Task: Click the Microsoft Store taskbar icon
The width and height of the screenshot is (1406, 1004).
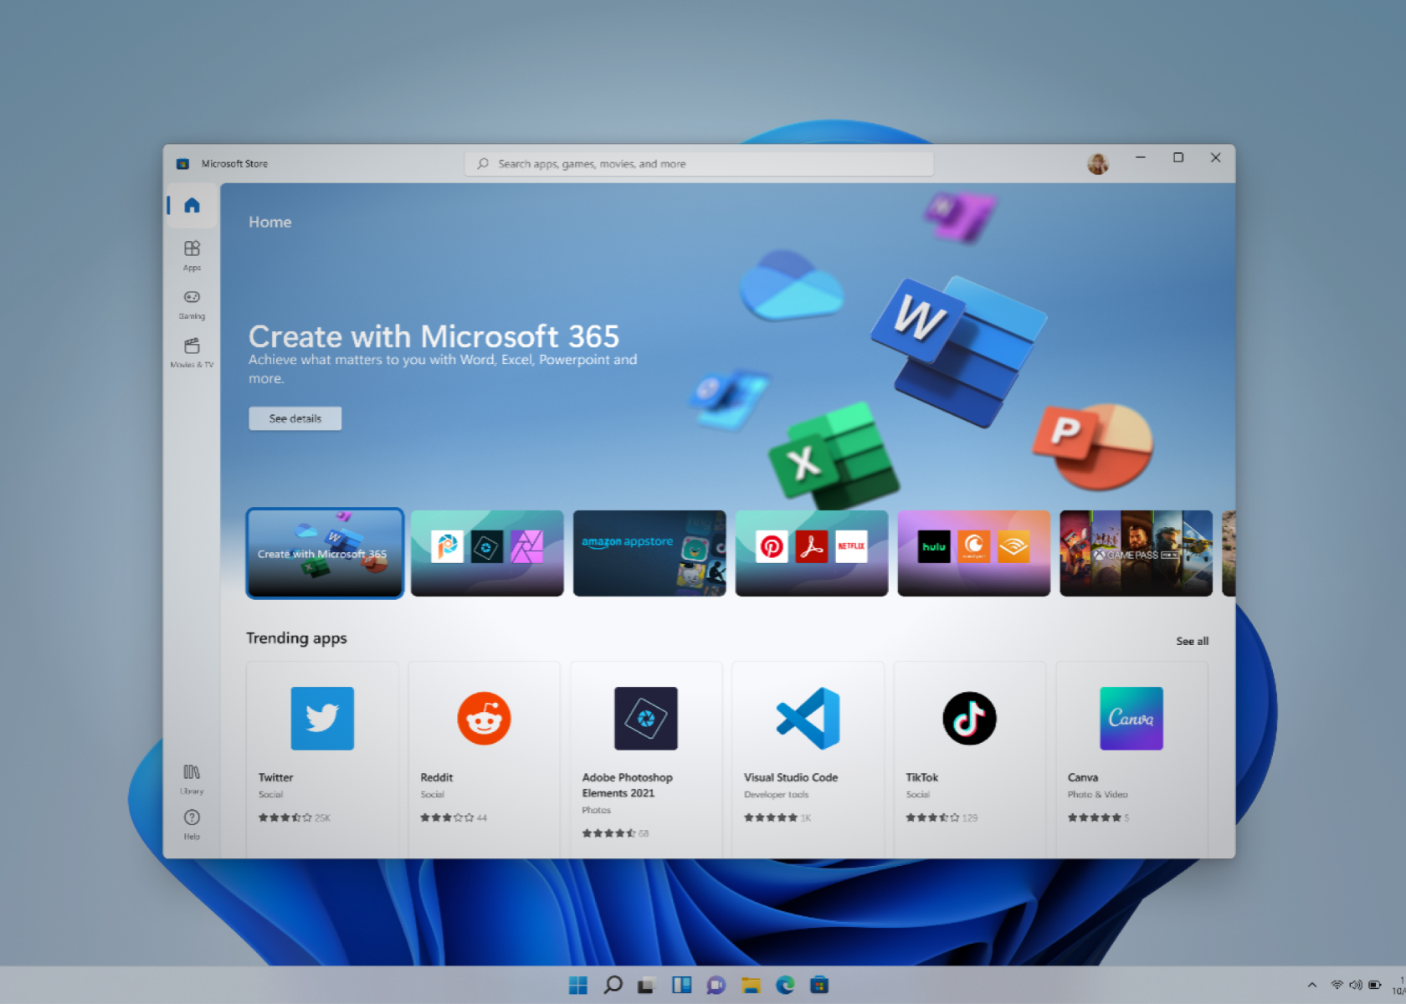Action: point(819,985)
